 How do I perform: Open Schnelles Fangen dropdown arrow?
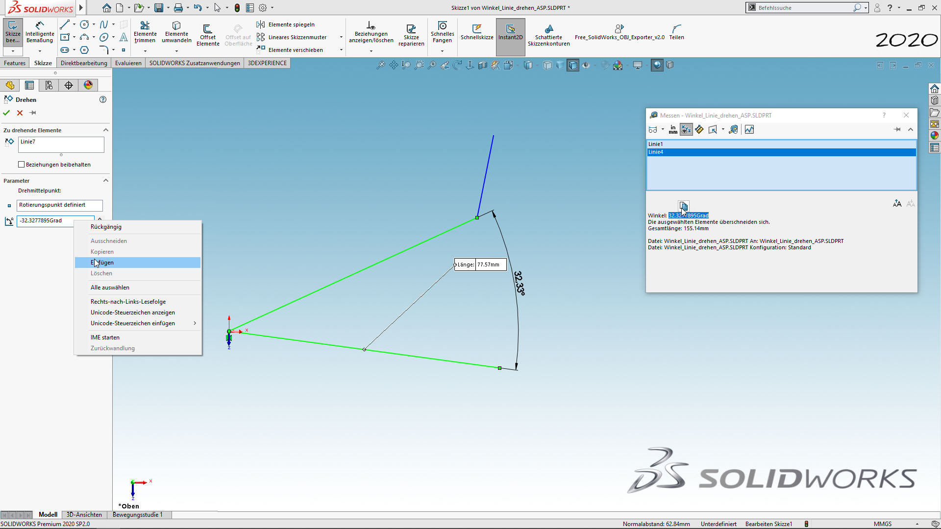pyautogui.click(x=442, y=51)
